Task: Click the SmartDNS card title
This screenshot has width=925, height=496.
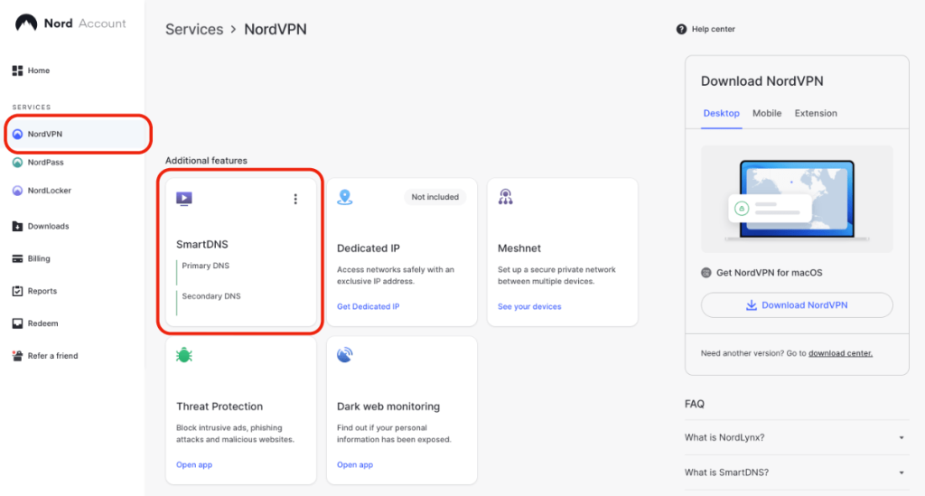Action: (201, 244)
